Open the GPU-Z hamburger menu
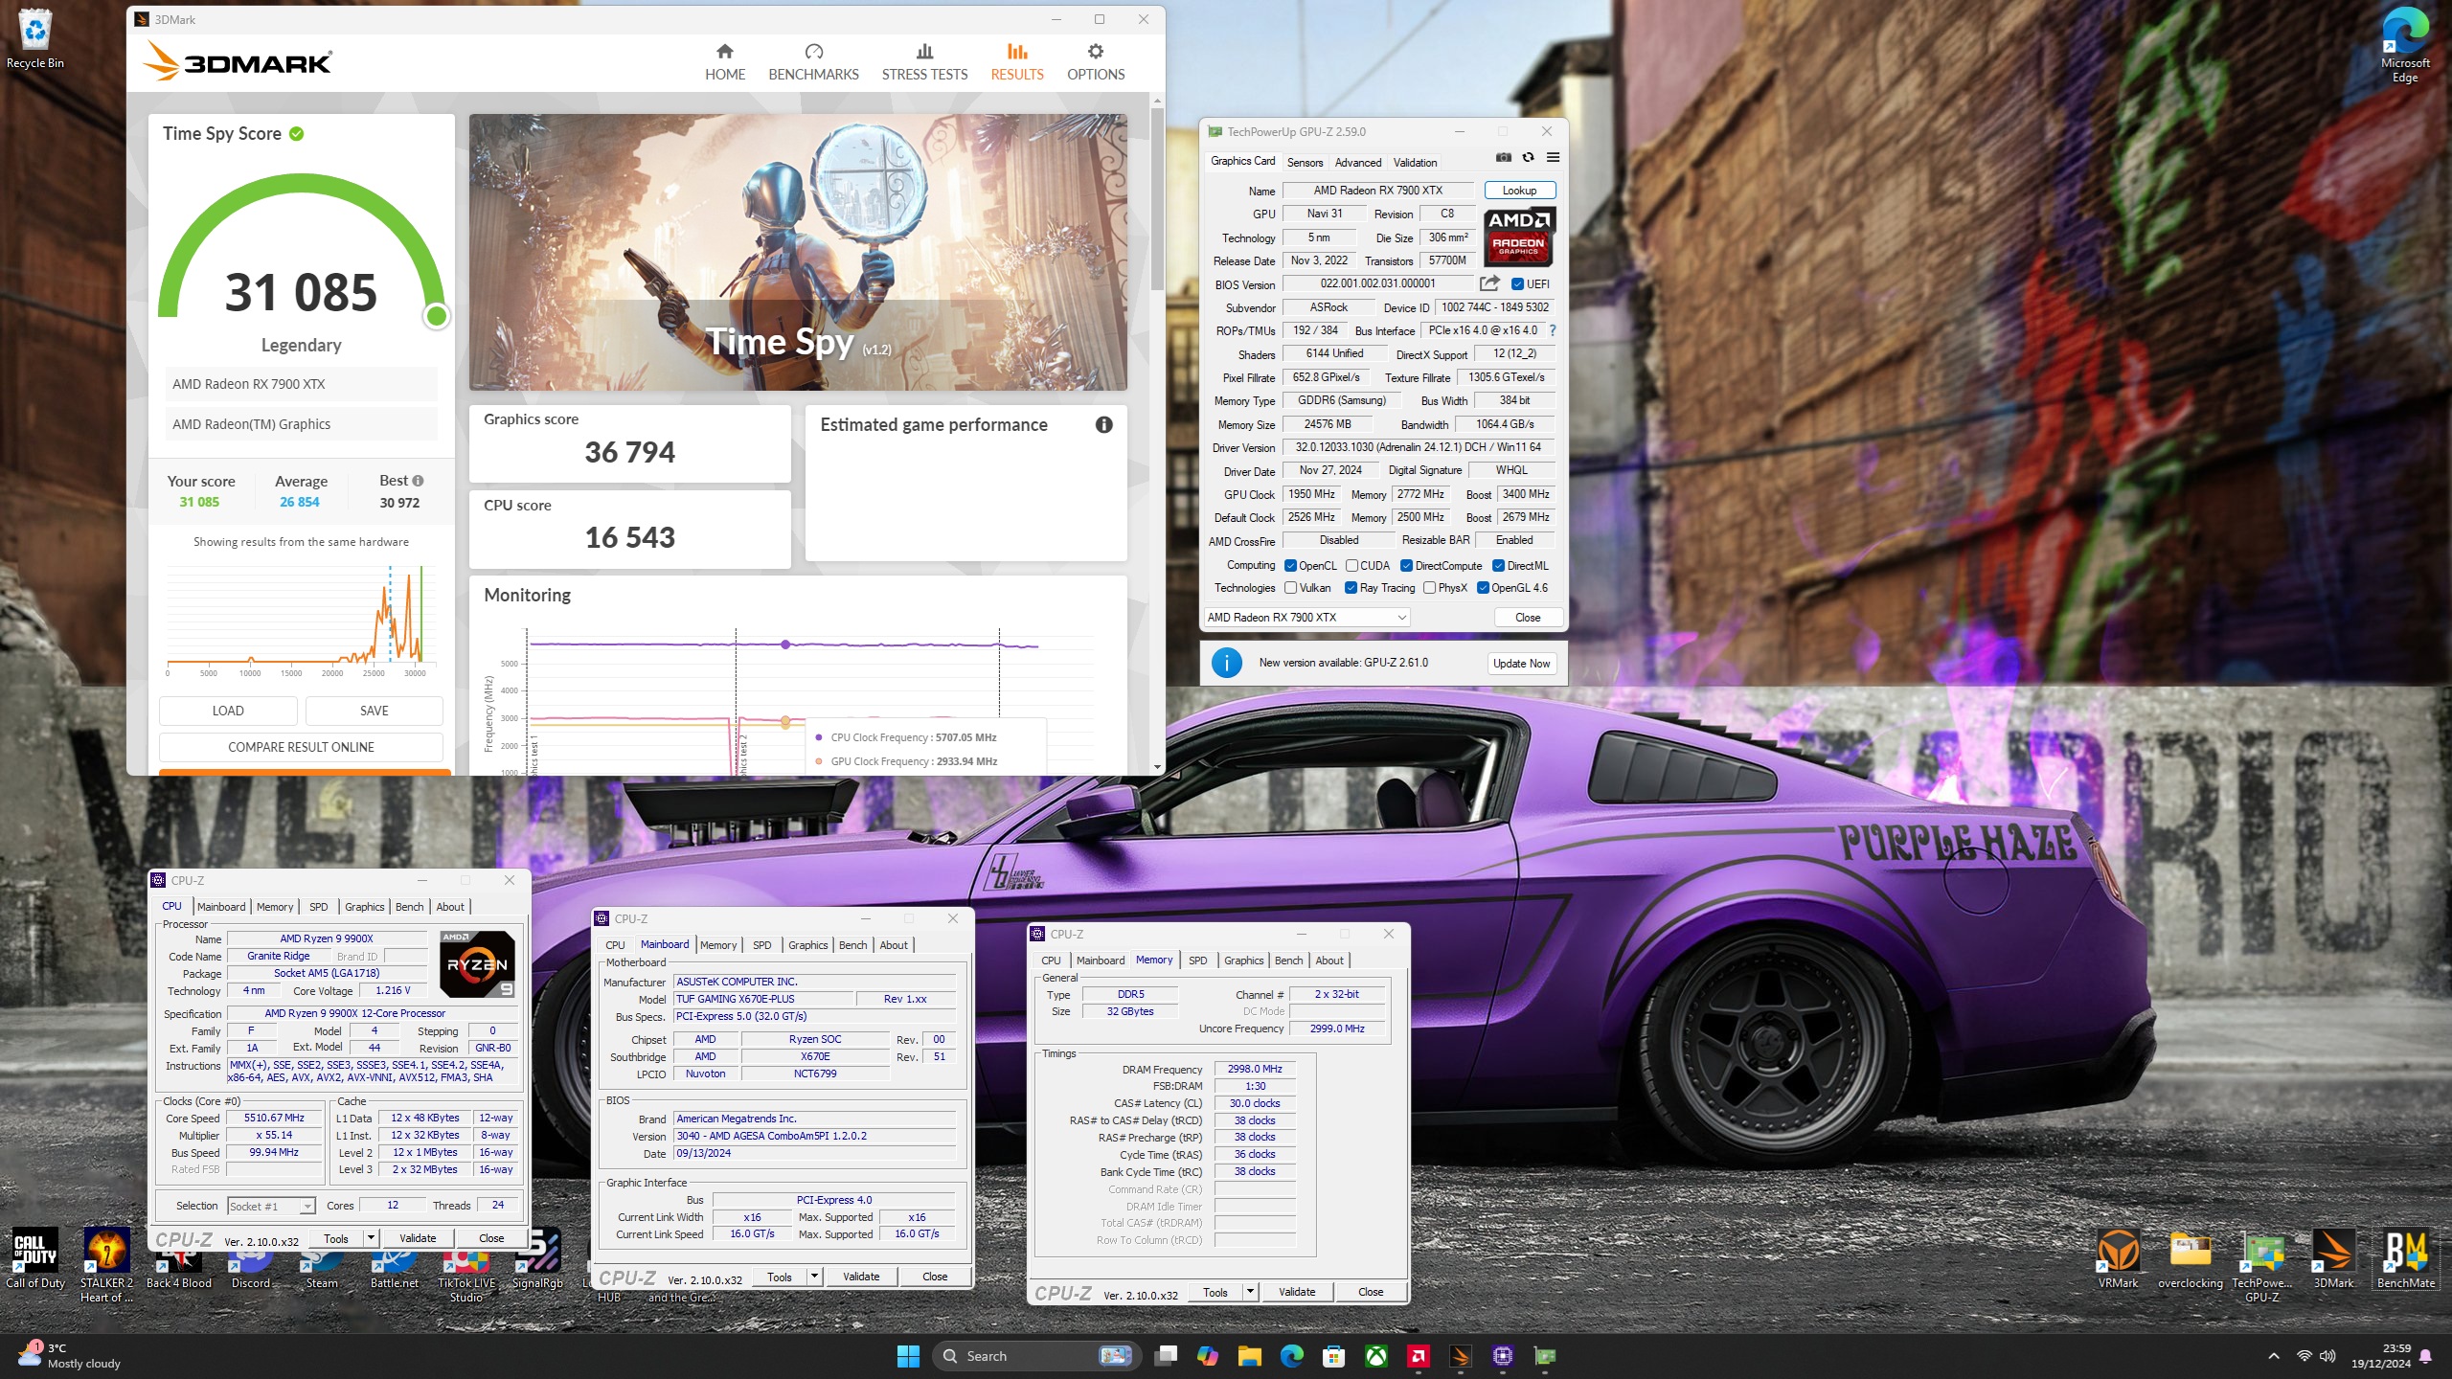 tap(1553, 157)
